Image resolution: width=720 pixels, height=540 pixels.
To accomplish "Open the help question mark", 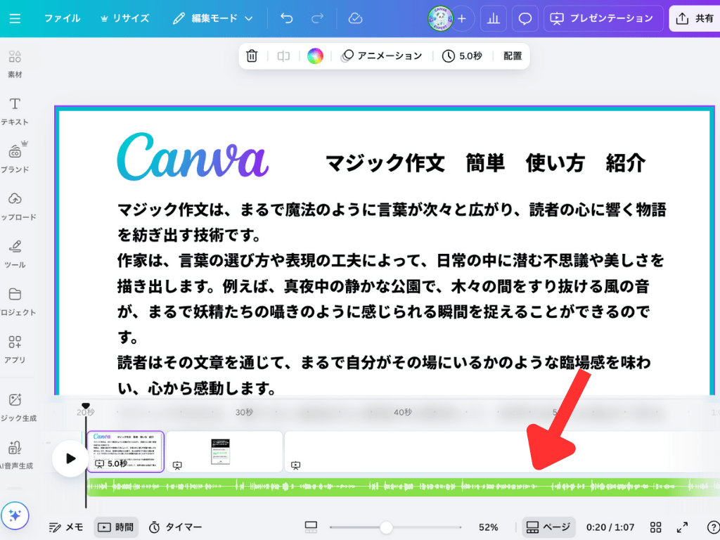I will click(713, 527).
